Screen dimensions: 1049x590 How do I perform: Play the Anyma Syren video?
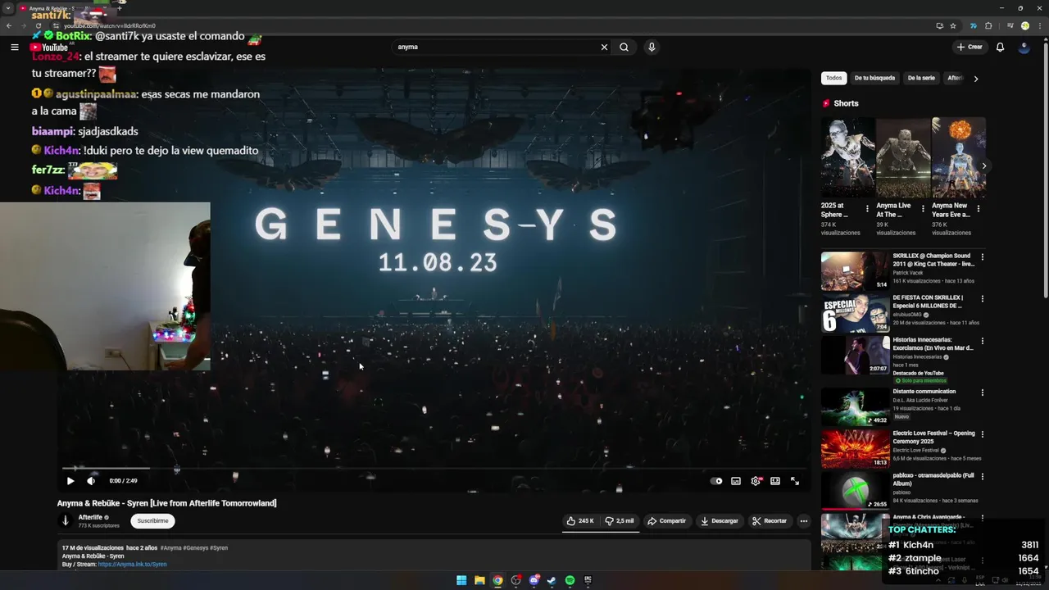click(x=70, y=481)
